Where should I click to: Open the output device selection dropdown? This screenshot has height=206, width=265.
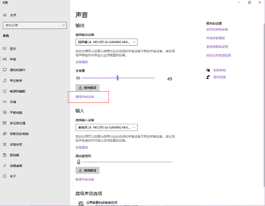point(107,42)
